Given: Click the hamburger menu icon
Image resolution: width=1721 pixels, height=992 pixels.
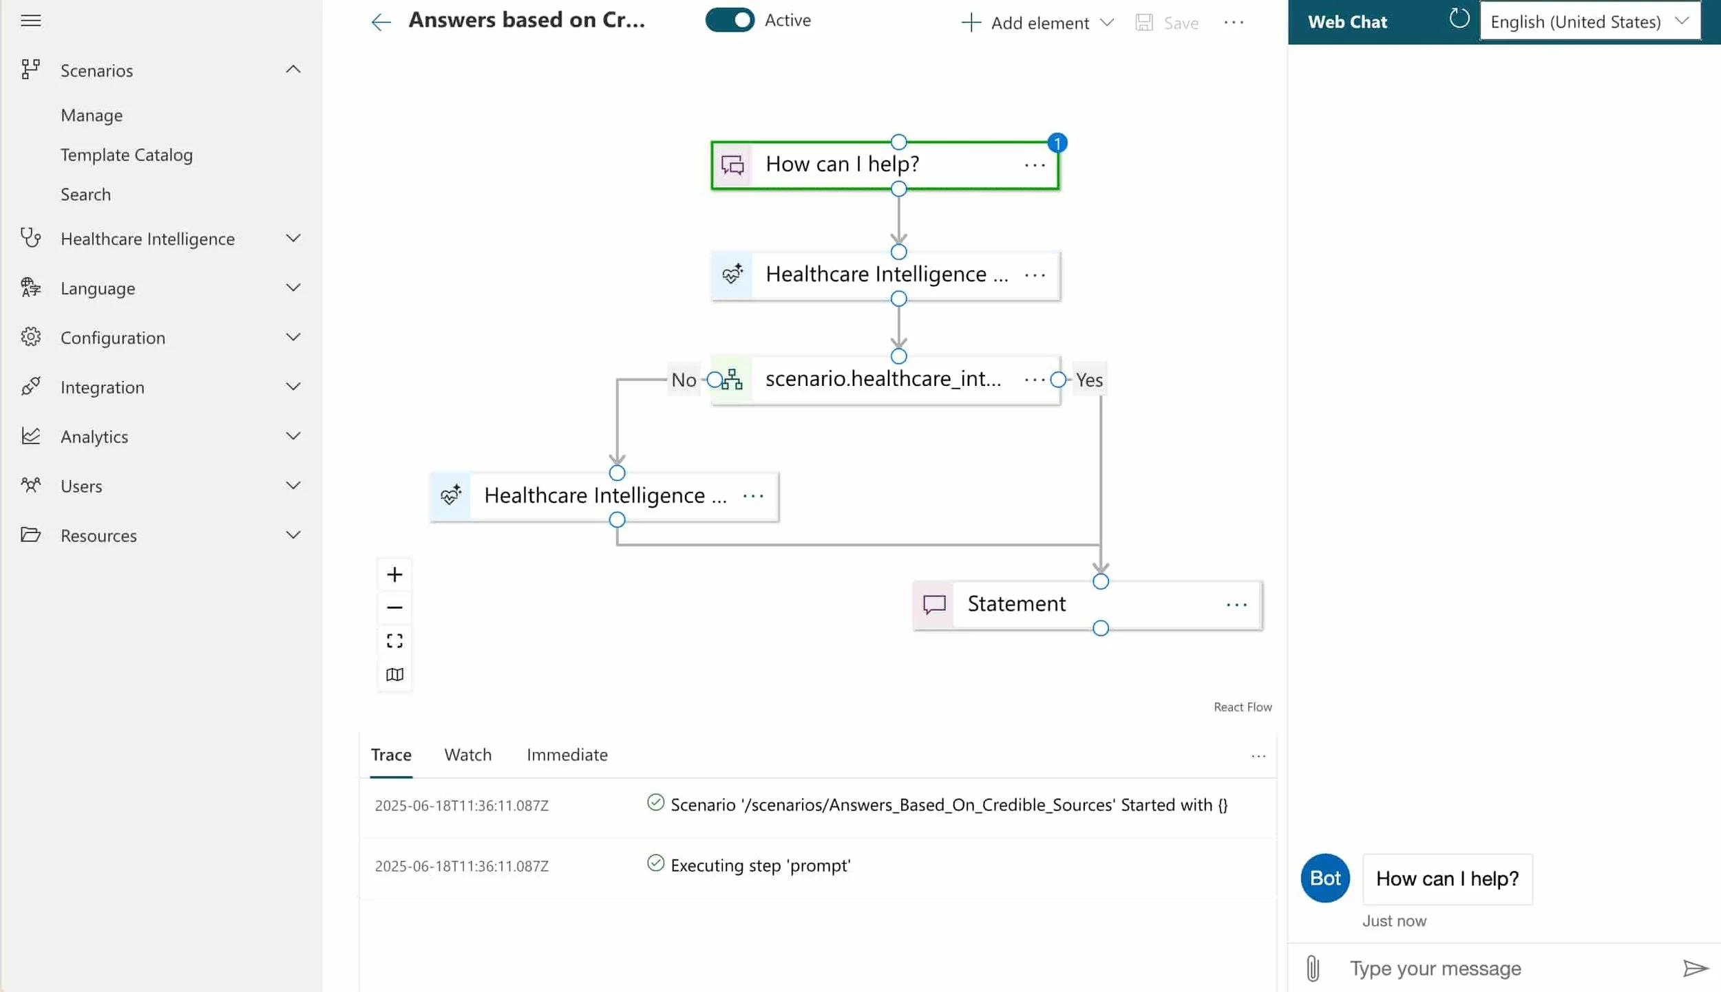Looking at the screenshot, I should tap(31, 21).
